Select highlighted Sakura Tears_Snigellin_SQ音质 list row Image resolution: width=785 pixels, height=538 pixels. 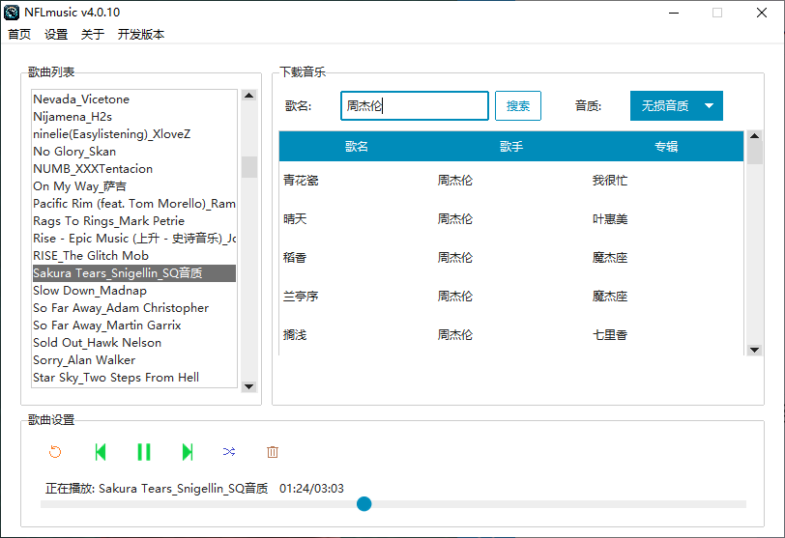pyautogui.click(x=134, y=273)
